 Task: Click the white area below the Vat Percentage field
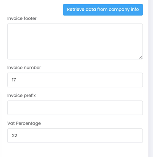click(x=75, y=150)
